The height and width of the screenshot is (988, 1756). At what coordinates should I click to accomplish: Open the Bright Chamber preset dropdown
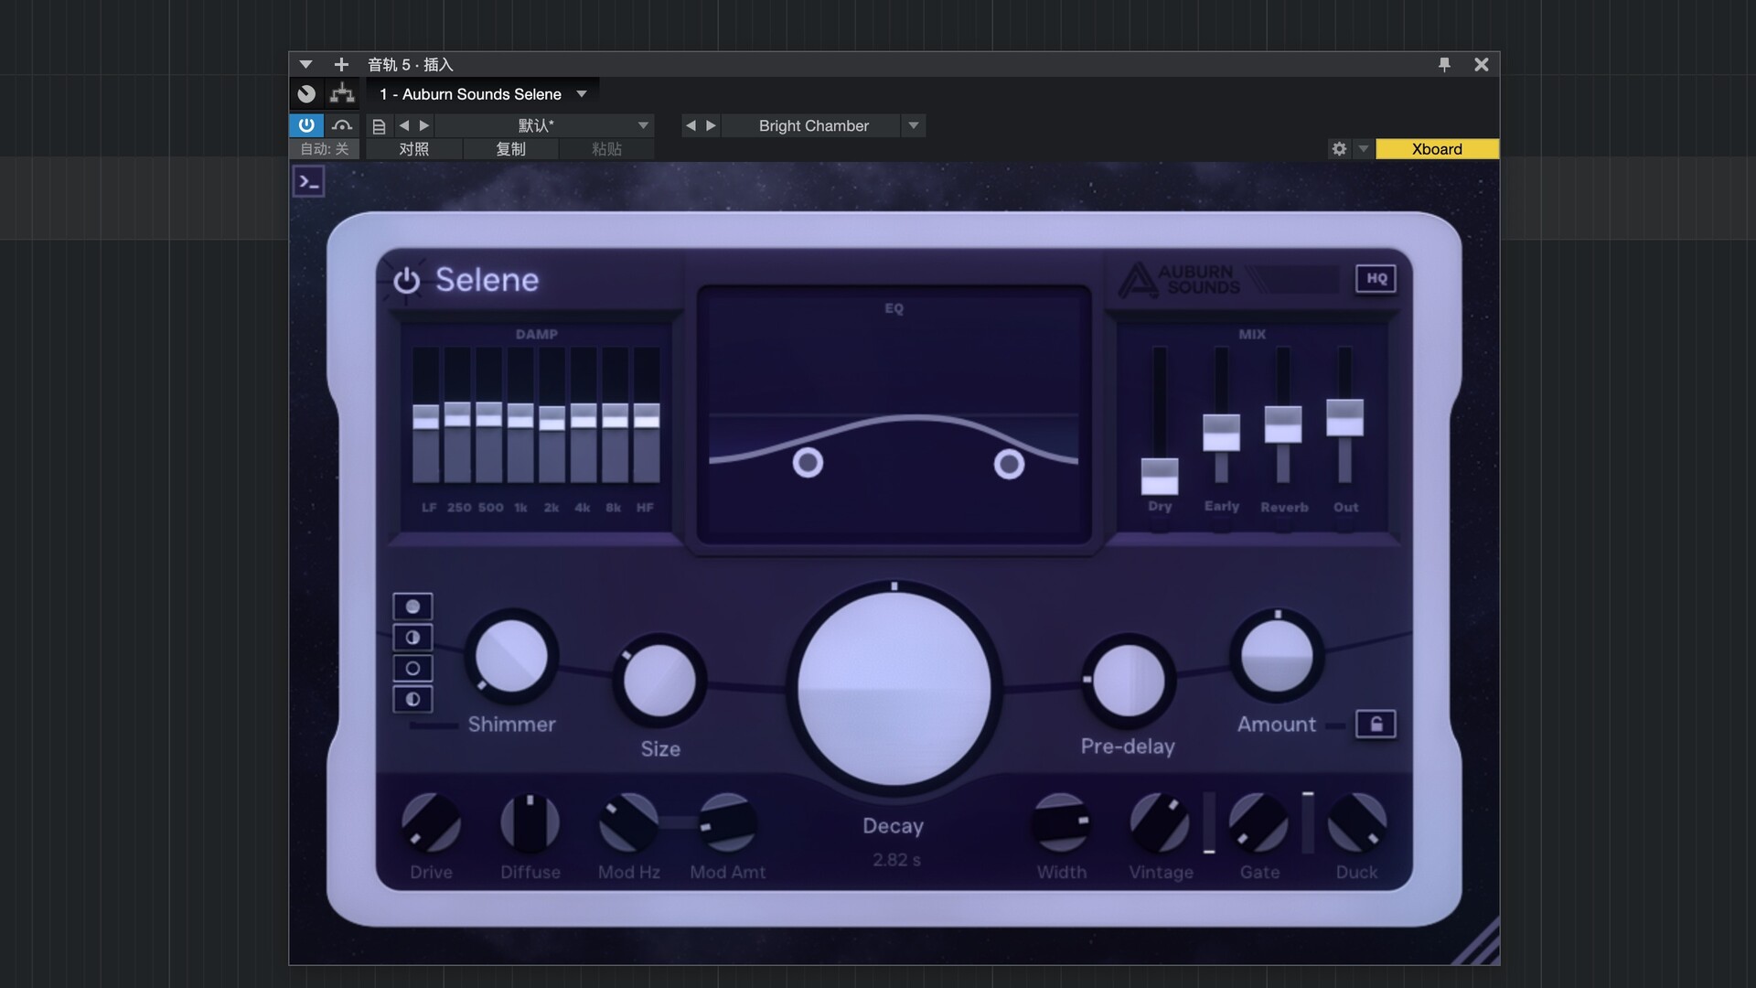[913, 125]
